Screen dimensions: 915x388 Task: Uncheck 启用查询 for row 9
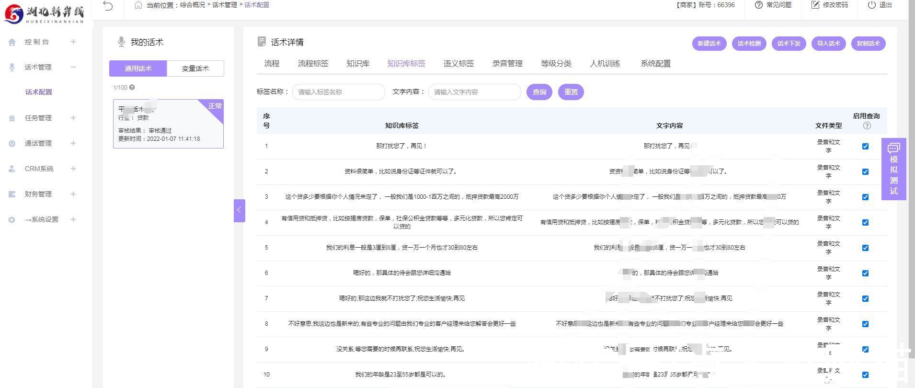pos(865,350)
